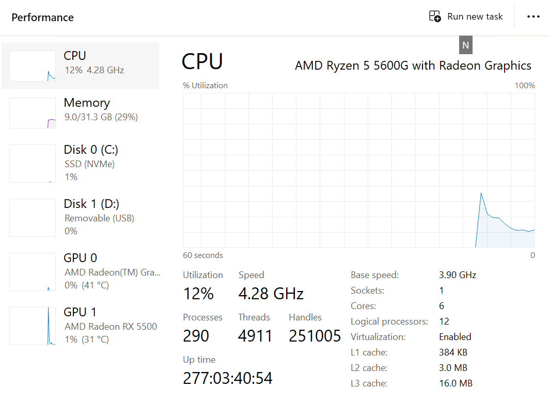Show GPU 0 AMD Radeon performance
Image resolution: width=549 pixels, height=404 pixels.
pyautogui.click(x=112, y=272)
